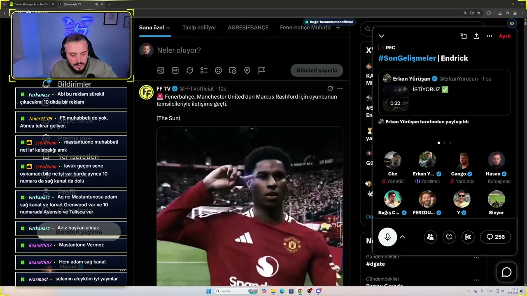The height and width of the screenshot is (296, 527).
Task: Open Hasan's speaker avatar in the Space
Action: (x=496, y=160)
